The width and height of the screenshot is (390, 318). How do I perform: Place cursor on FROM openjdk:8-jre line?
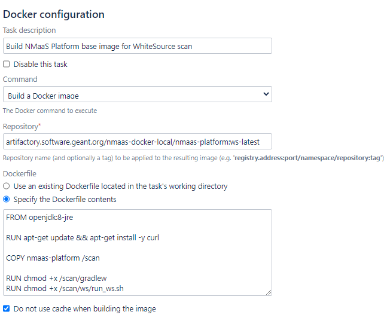[x=39, y=218]
